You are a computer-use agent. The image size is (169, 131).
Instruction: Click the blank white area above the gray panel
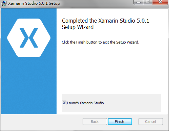(111, 69)
